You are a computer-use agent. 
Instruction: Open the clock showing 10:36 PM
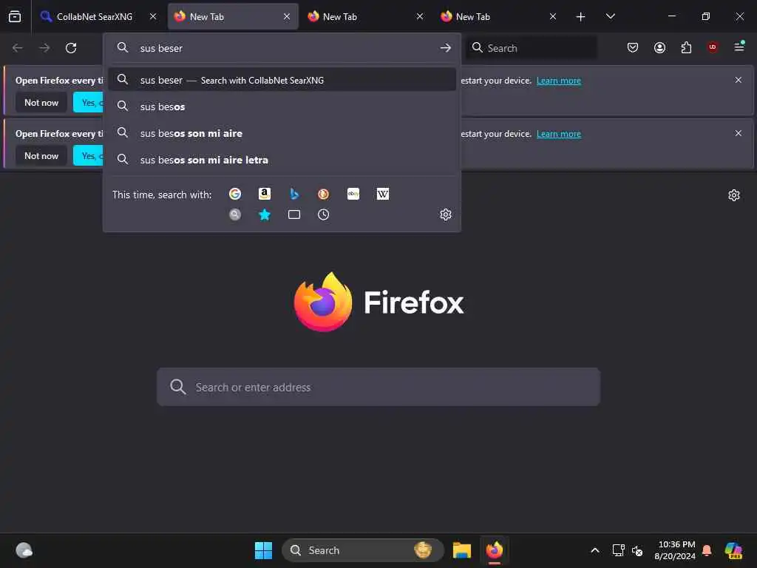[675, 550]
